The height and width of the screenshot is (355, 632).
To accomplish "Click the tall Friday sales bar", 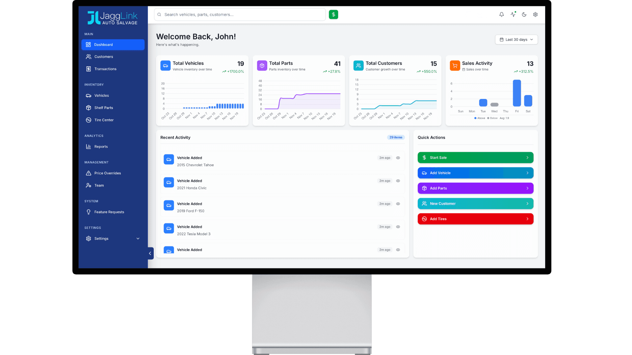I will (x=516, y=93).
